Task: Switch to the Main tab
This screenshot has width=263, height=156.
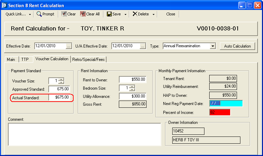Action: (x=11, y=60)
